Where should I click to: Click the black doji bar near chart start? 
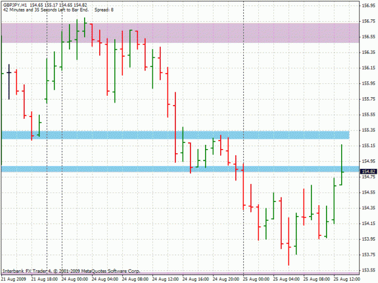[x=9, y=81]
